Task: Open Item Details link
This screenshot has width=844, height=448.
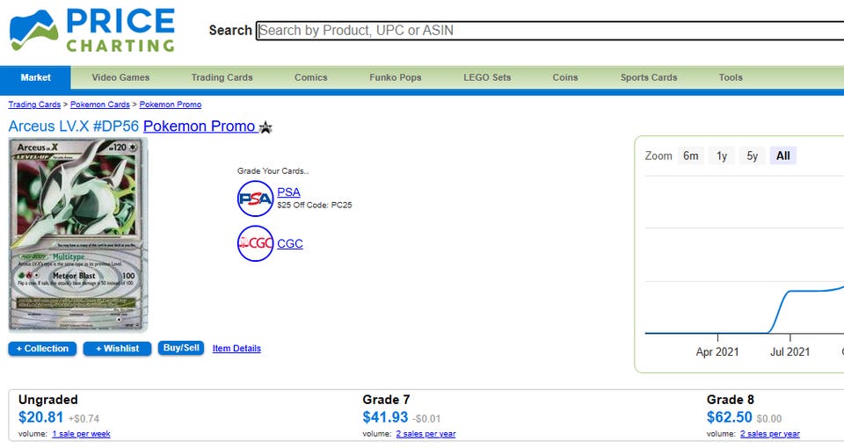Action: 236,349
